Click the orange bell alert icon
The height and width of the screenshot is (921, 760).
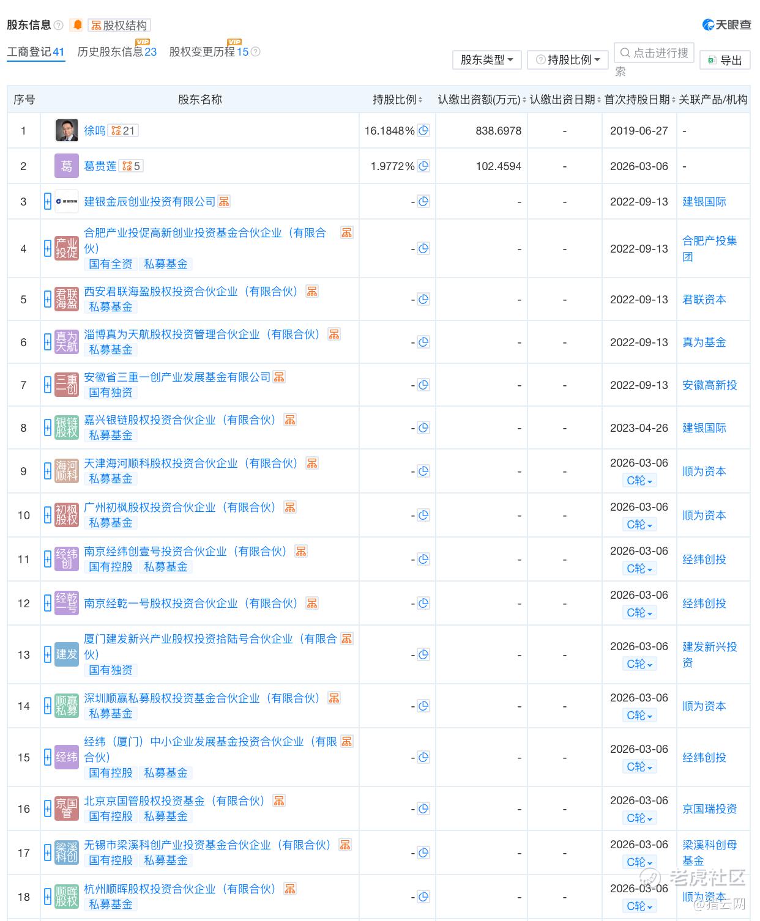point(77,25)
